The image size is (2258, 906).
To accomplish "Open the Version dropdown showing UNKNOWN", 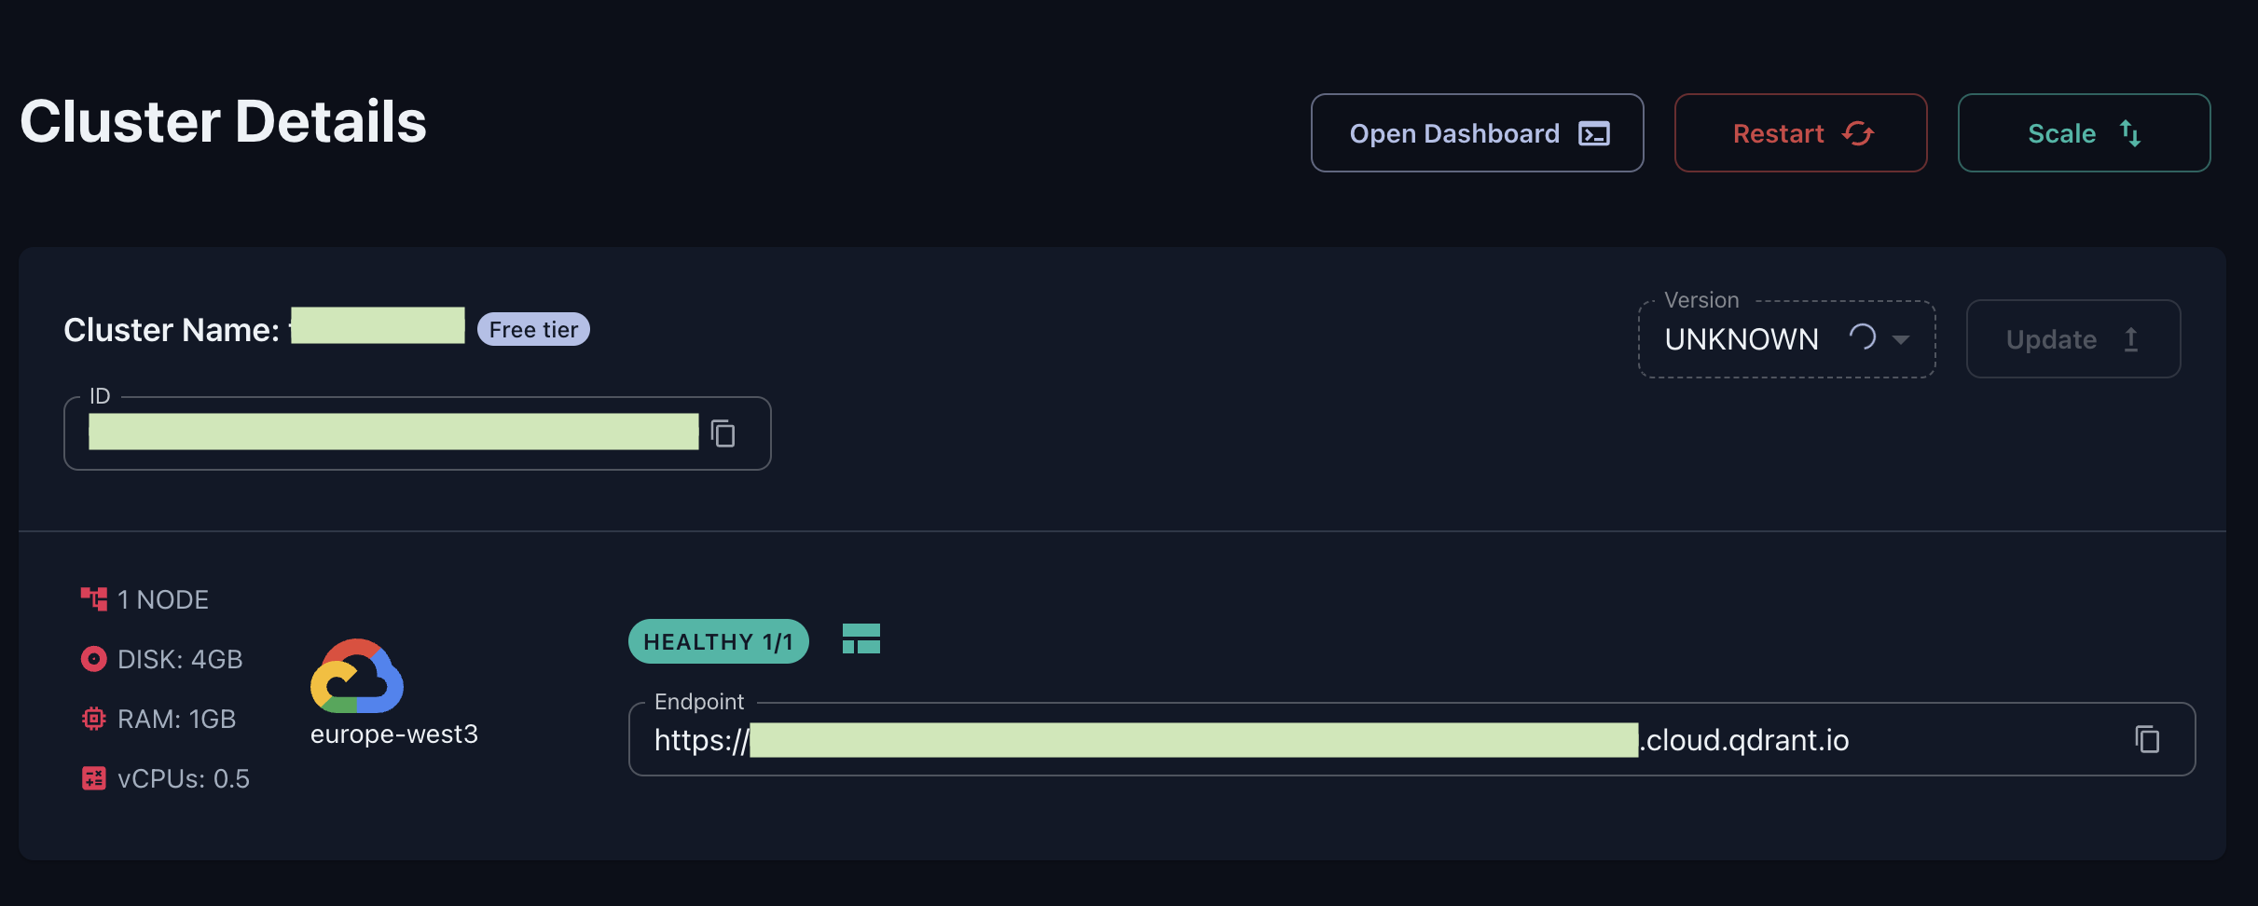I will (x=1786, y=339).
